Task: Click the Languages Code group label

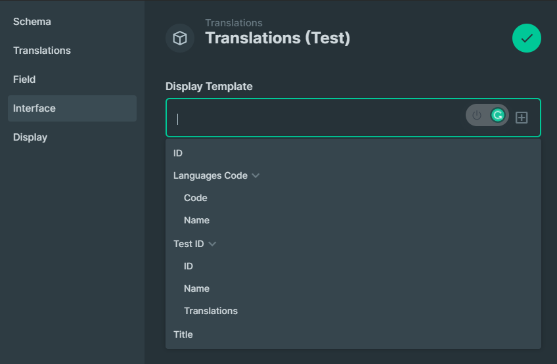Action: coord(210,175)
